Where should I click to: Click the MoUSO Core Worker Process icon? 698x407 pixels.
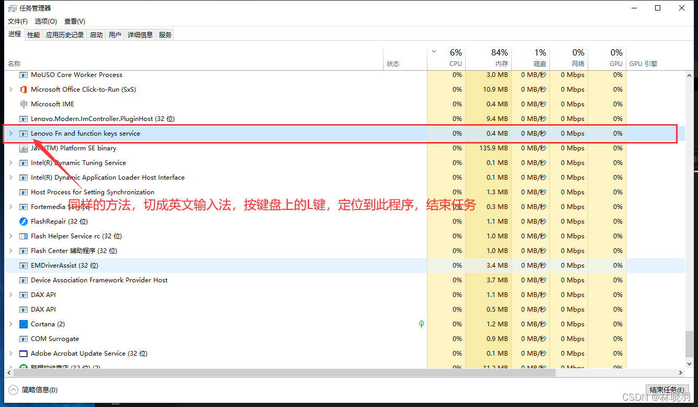click(x=23, y=75)
